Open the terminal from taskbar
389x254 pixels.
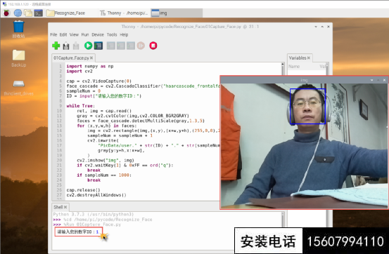(38, 13)
